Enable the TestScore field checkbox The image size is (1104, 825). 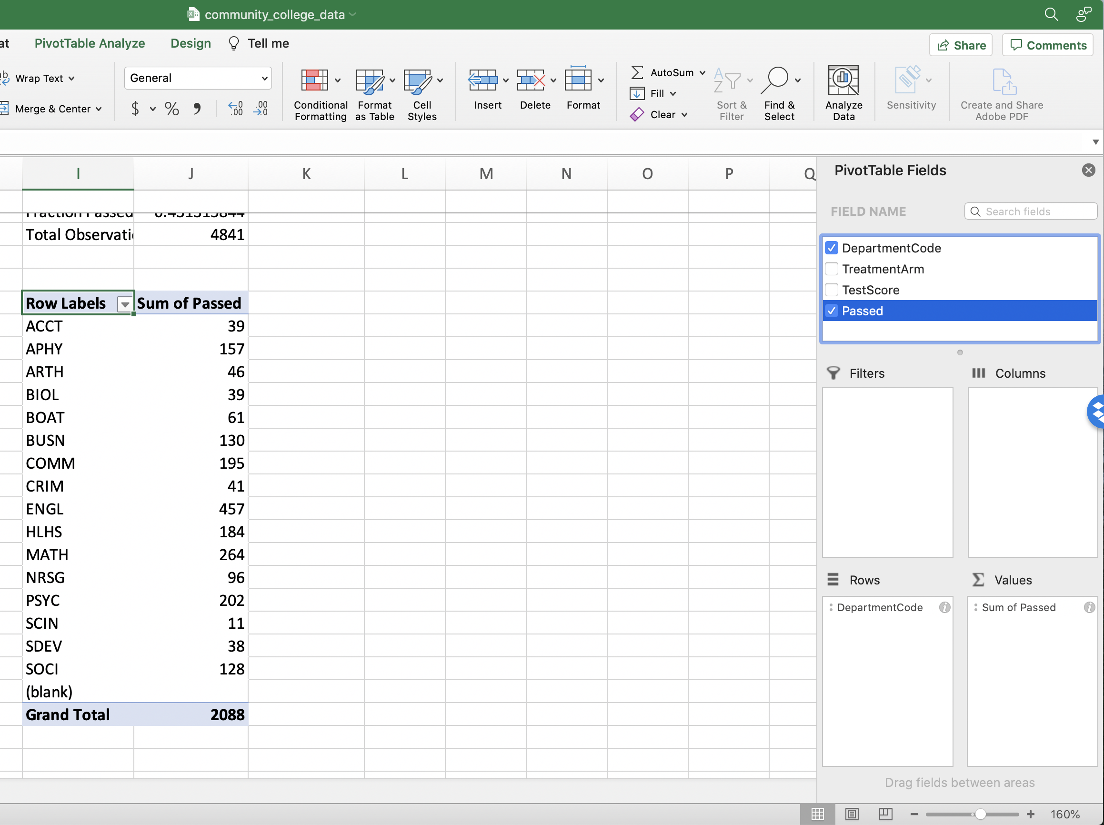833,290
